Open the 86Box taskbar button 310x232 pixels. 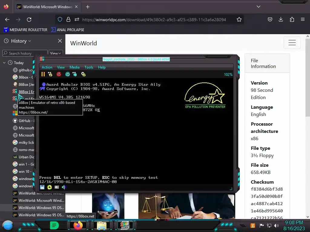coord(125,225)
